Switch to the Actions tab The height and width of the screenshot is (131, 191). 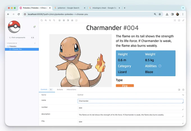60,89
